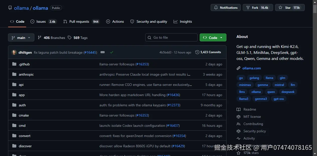Select the golang topic tag
The width and height of the screenshot is (317, 156).
[254, 78]
